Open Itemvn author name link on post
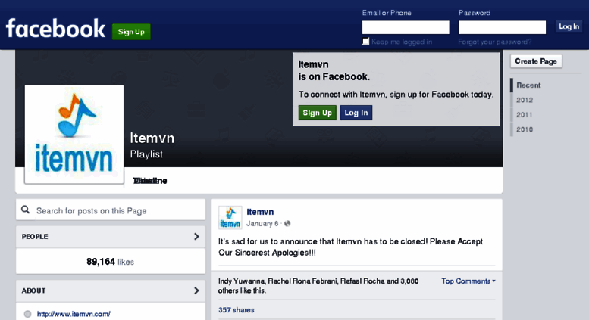This screenshot has height=320, width=589. [x=260, y=212]
